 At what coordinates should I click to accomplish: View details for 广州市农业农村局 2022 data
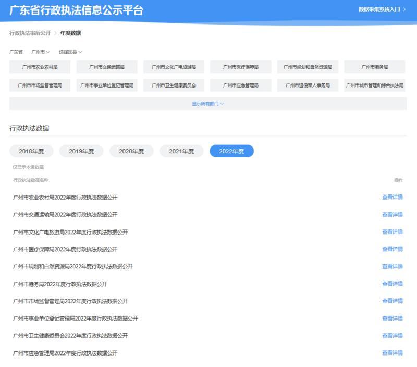pos(392,198)
